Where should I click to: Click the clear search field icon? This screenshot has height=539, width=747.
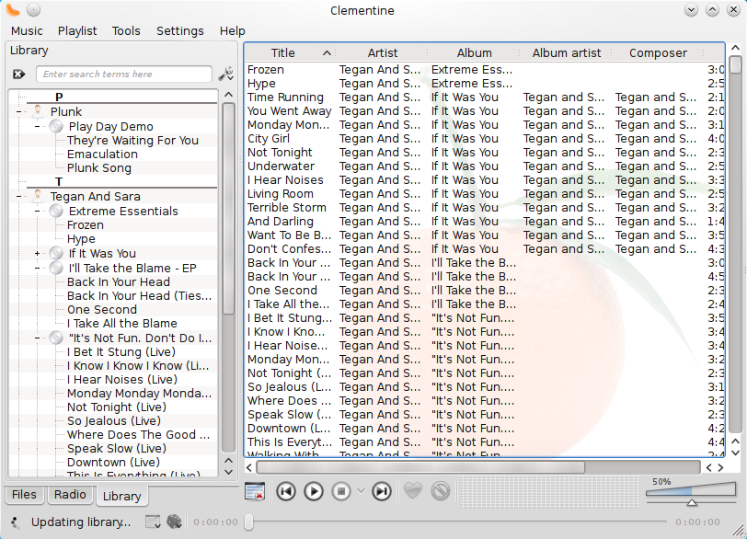click(19, 75)
